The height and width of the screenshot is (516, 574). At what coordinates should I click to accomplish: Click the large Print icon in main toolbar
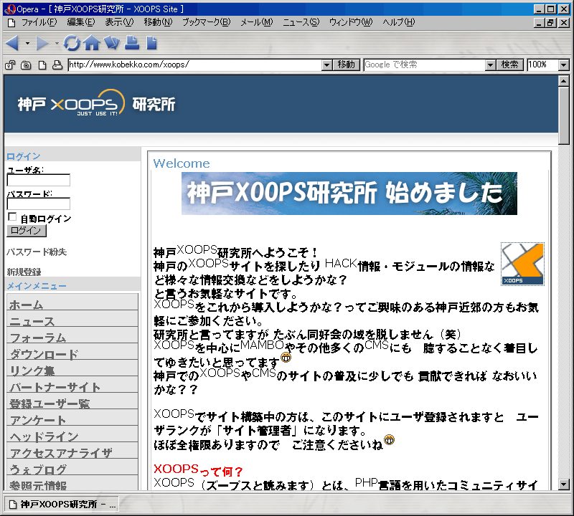click(x=132, y=43)
